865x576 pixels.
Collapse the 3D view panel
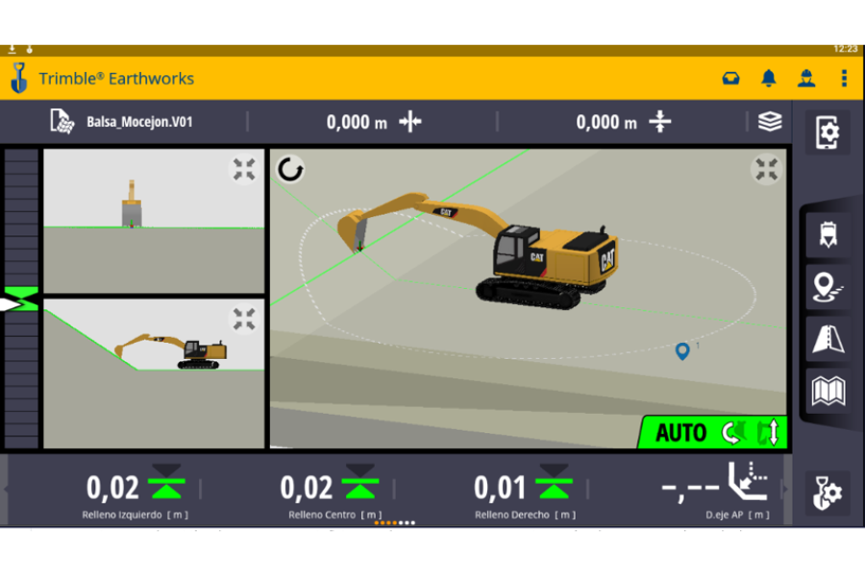766,169
